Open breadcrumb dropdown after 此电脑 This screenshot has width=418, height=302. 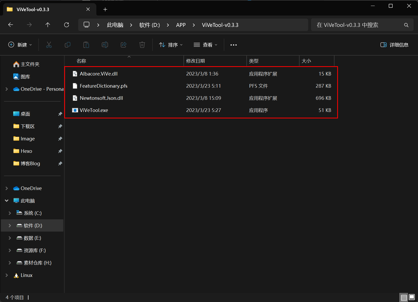coord(131,25)
